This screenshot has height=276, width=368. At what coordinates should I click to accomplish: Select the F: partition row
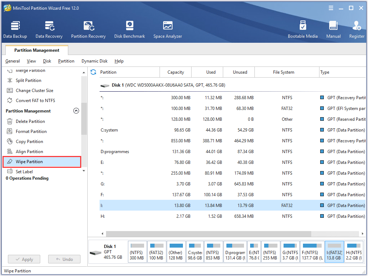pyautogui.click(x=233, y=195)
